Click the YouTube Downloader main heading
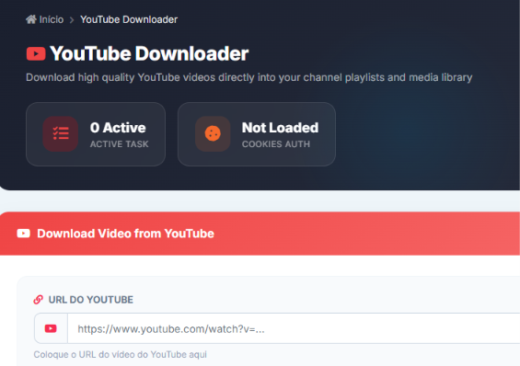This screenshot has height=366, width=520. point(149,53)
